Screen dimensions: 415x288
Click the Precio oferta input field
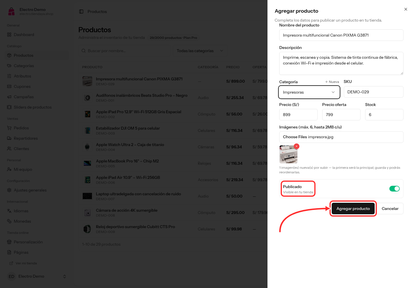point(341,115)
